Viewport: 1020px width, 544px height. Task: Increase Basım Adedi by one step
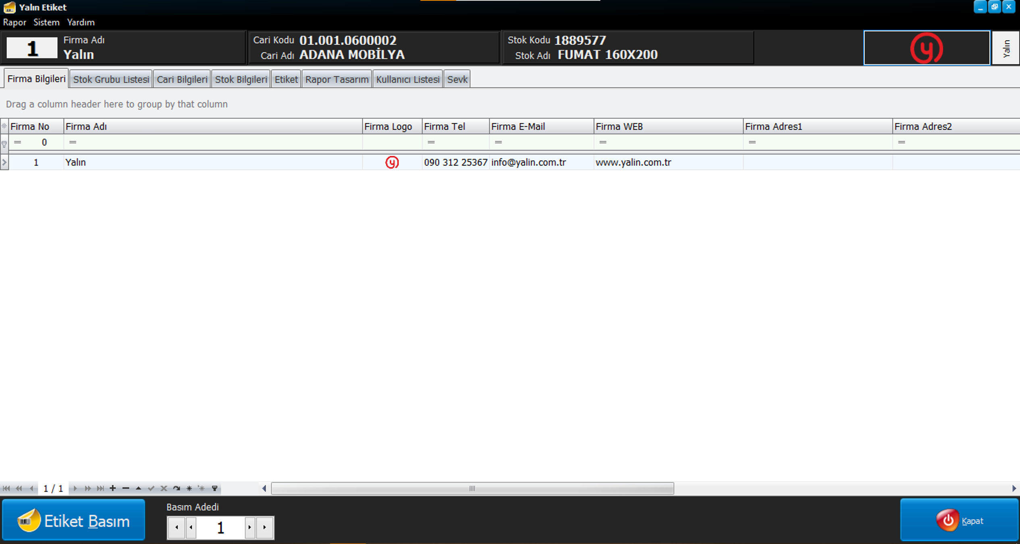[x=249, y=527]
